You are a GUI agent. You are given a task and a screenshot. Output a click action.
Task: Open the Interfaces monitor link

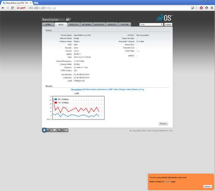103,90
